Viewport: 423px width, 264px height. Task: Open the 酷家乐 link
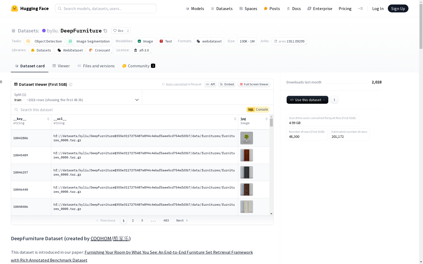[121, 238]
